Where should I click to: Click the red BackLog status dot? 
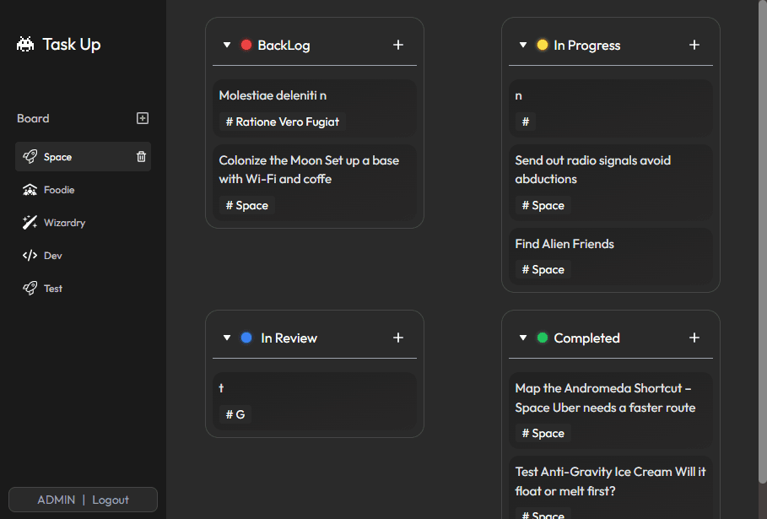(x=246, y=45)
